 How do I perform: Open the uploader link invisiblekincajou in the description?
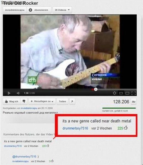[x=29, y=108]
